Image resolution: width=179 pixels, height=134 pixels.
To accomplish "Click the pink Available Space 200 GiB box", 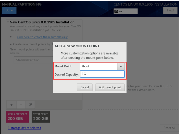I will [x=18, y=117].
